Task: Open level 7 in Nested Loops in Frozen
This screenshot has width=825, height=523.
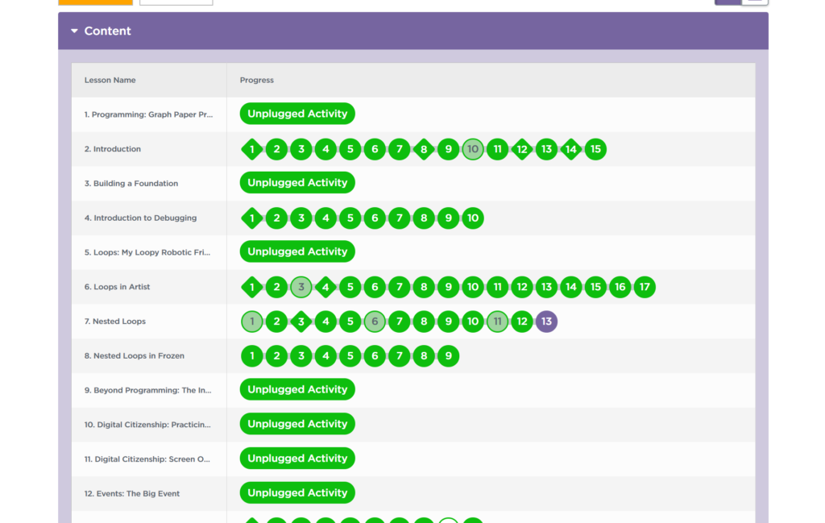Action: pyautogui.click(x=400, y=356)
